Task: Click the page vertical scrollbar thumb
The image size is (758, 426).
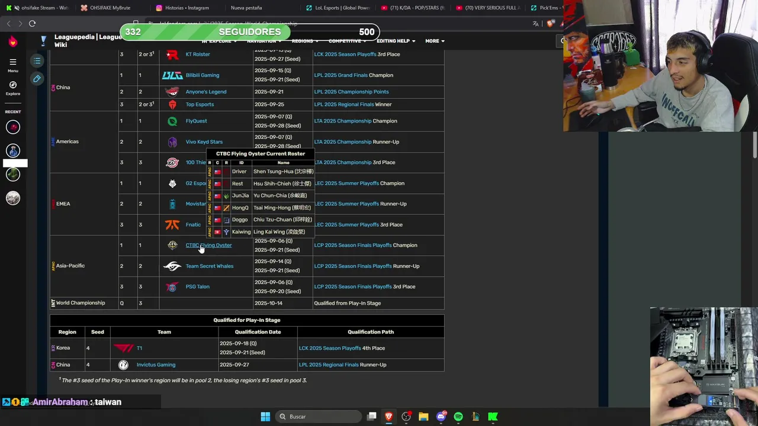Action: coord(755,145)
